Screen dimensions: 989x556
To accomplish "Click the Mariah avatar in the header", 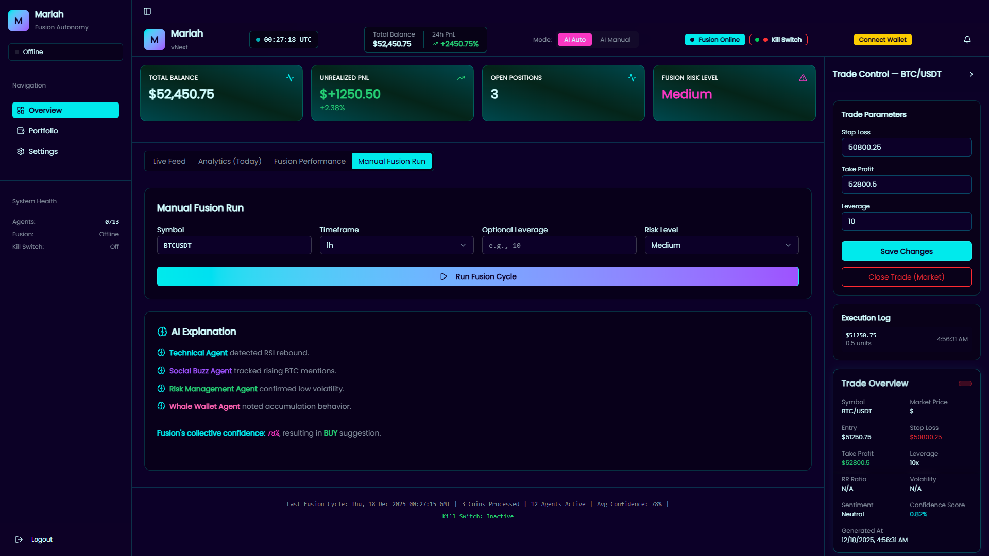I will tap(155, 40).
